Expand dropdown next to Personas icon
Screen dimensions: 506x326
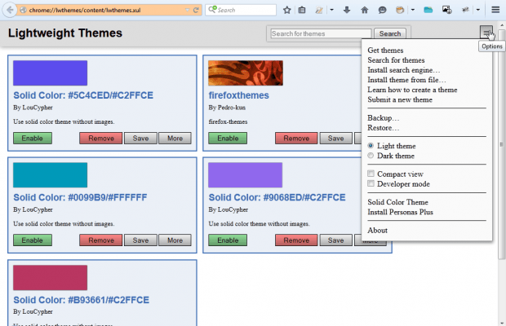413,10
